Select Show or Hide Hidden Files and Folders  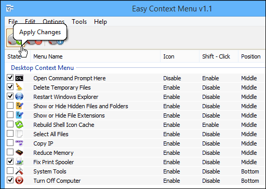(81, 106)
